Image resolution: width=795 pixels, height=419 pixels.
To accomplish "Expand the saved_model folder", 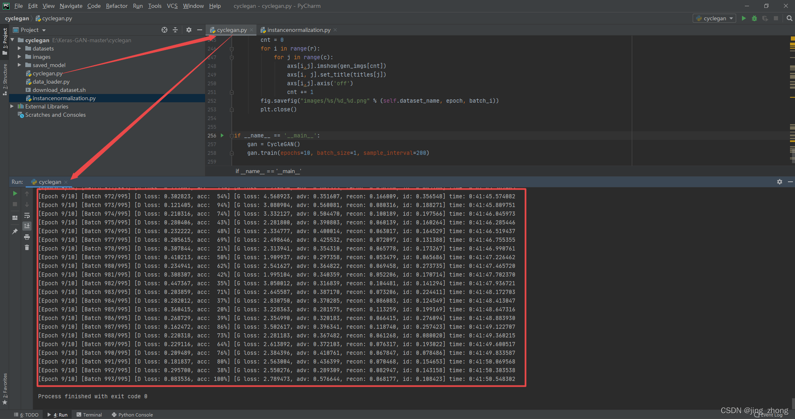I will (19, 65).
